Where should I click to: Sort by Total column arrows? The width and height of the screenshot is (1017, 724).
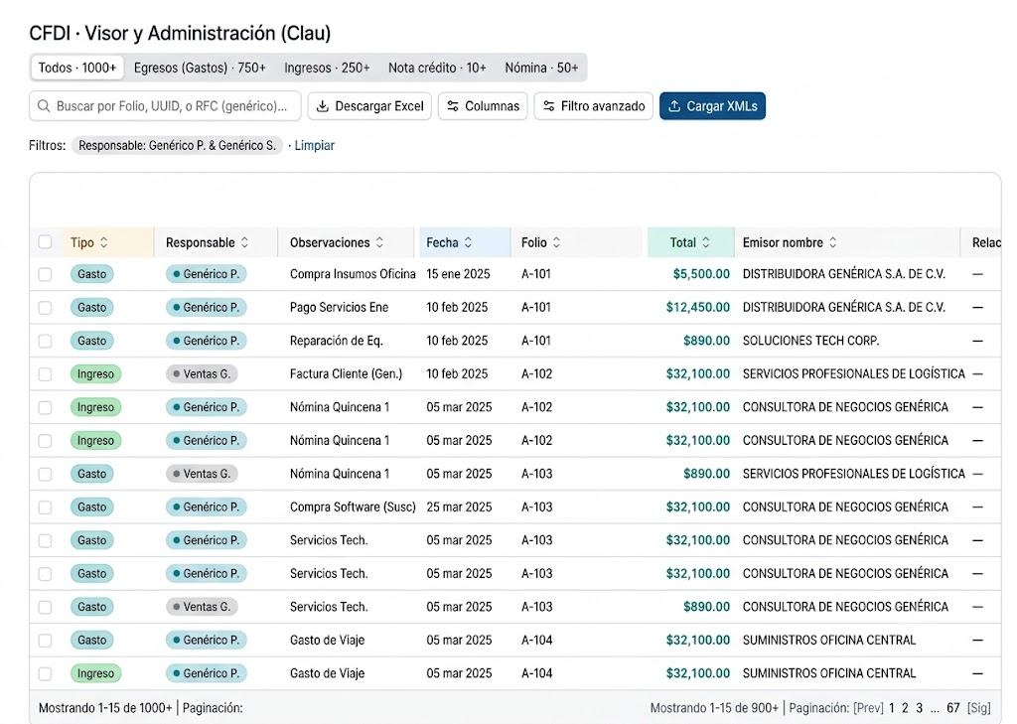[x=706, y=242]
